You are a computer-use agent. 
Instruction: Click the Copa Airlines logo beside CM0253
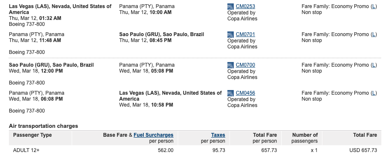[230, 7]
